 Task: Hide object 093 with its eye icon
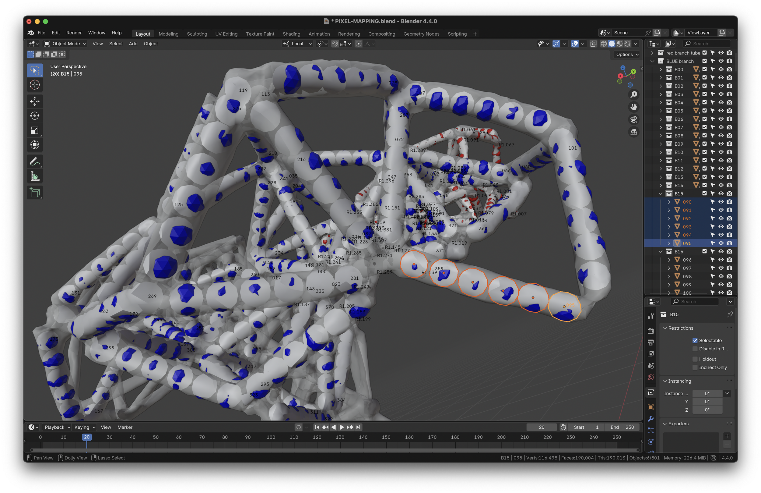pyautogui.click(x=721, y=227)
